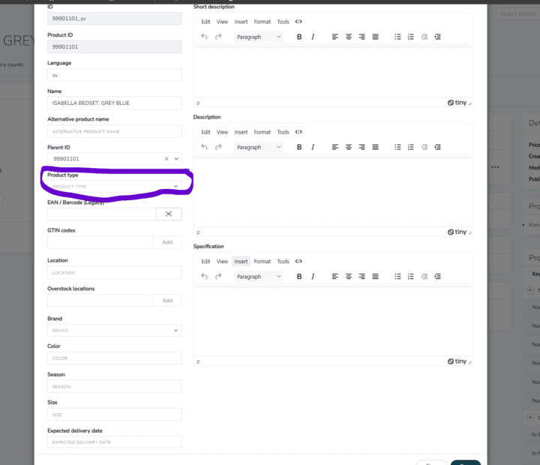Insert numbered list in the Description editor
The height and width of the screenshot is (465, 540).
[410, 147]
